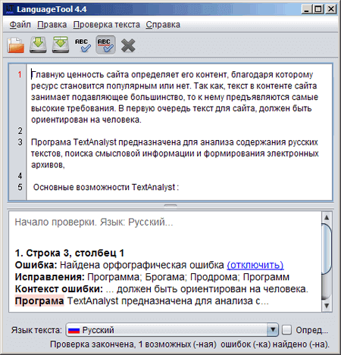Click the second green-arrow drive toolbar icon
The image size is (341, 355).
pyautogui.click(x=61, y=45)
